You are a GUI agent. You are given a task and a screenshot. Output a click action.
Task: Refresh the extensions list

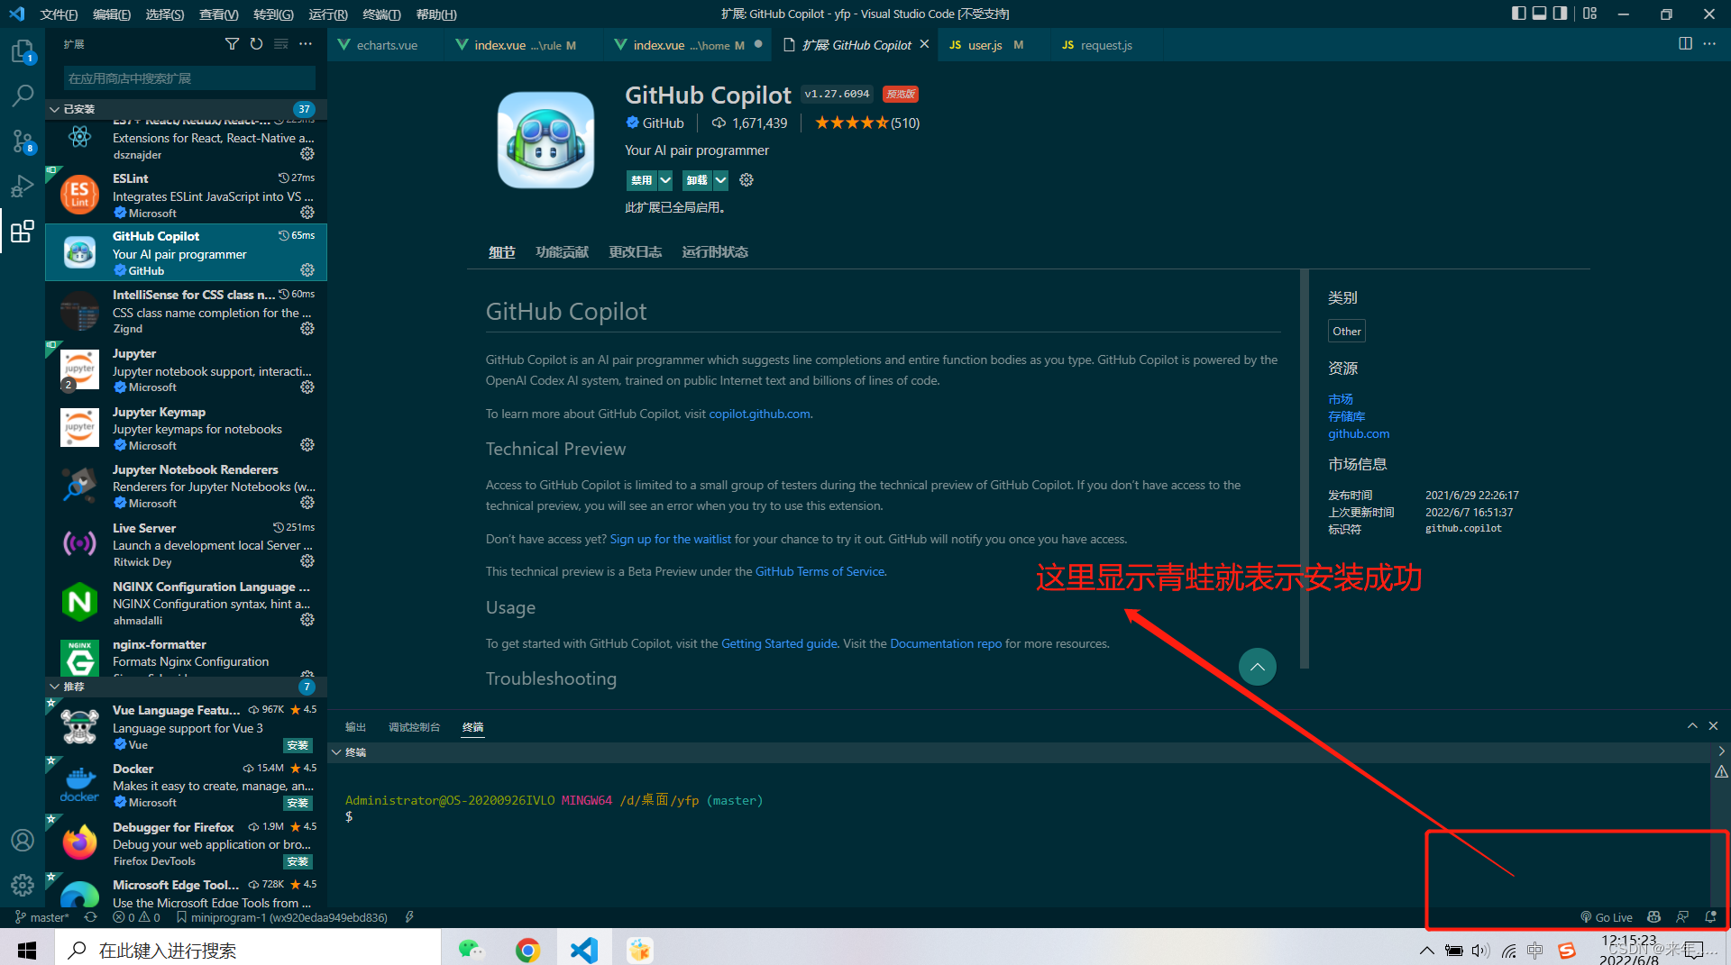256,44
